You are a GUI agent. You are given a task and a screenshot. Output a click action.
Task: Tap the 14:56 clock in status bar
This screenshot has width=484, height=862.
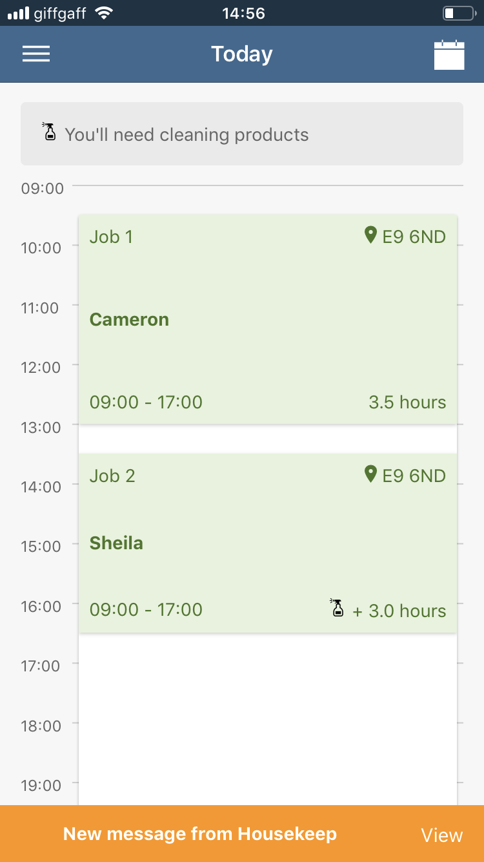pyautogui.click(x=243, y=13)
